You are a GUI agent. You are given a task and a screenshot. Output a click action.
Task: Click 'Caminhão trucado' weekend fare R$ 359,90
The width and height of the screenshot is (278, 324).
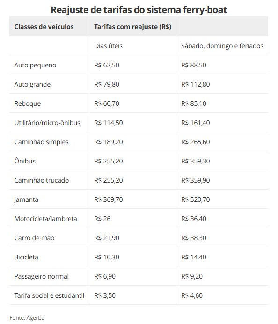coord(195,180)
